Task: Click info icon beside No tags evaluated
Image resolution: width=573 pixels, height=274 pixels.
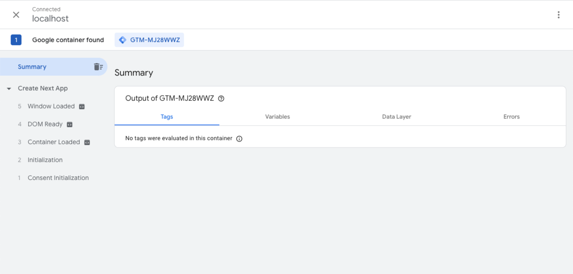Action: point(239,139)
